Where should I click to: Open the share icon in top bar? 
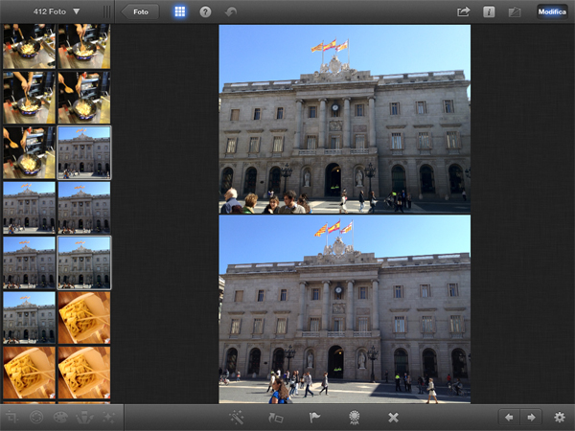464,11
